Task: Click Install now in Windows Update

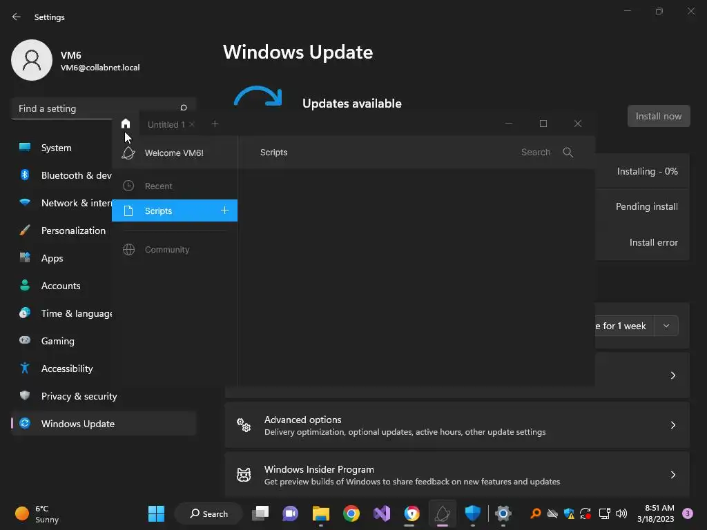Action: (658, 116)
